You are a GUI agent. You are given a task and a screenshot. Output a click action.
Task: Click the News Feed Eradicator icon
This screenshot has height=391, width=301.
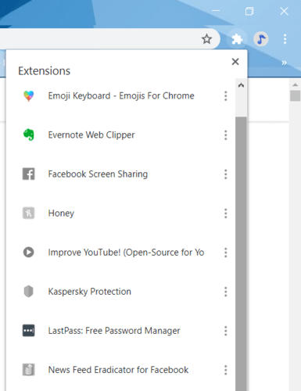[x=29, y=370]
